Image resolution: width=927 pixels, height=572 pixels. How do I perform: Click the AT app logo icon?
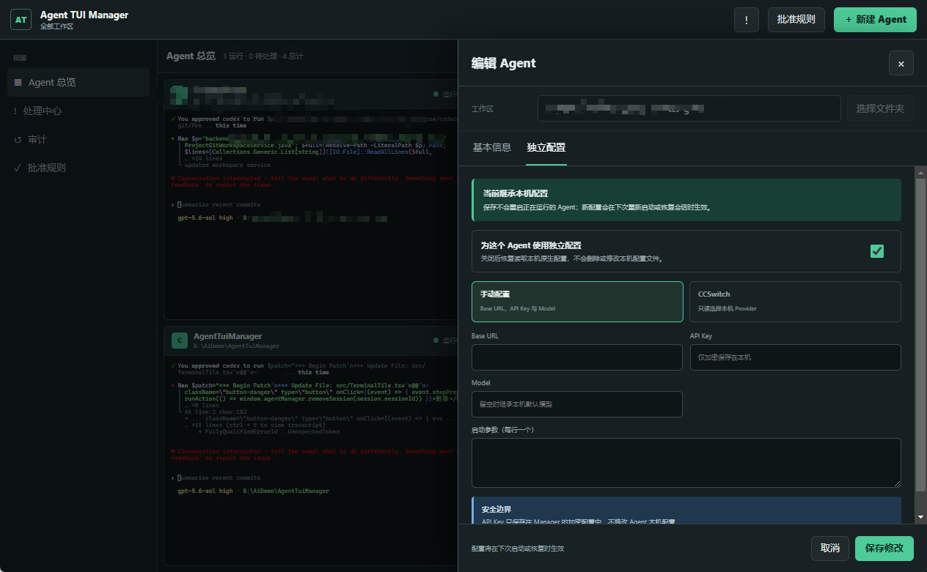point(21,20)
